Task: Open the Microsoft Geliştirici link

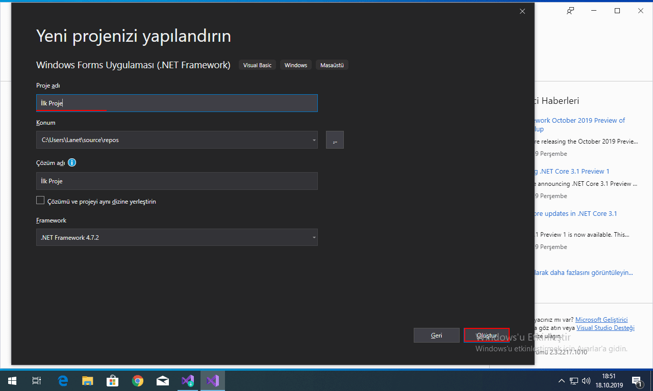Action: click(601, 319)
